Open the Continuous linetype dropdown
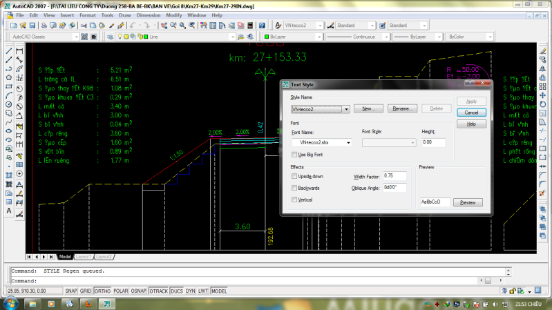The image size is (552, 310). coord(386,37)
